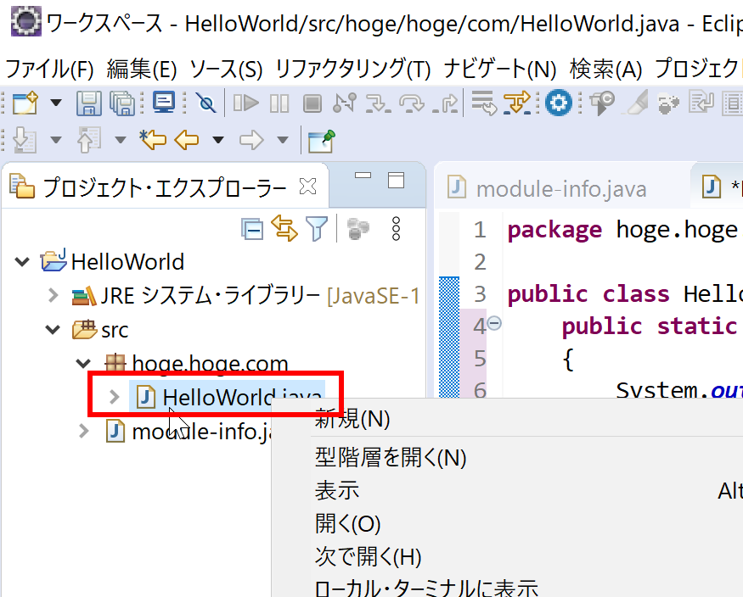Click the Save (floppy disk) toolbar icon
Image resolution: width=743 pixels, height=597 pixels.
[x=88, y=103]
